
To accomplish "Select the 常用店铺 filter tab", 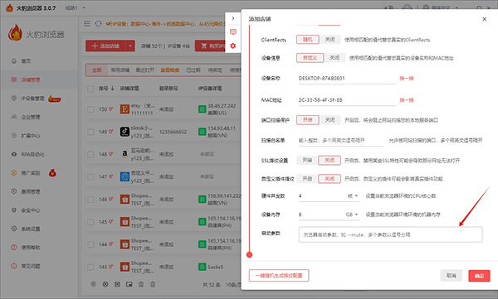I will (120, 70).
